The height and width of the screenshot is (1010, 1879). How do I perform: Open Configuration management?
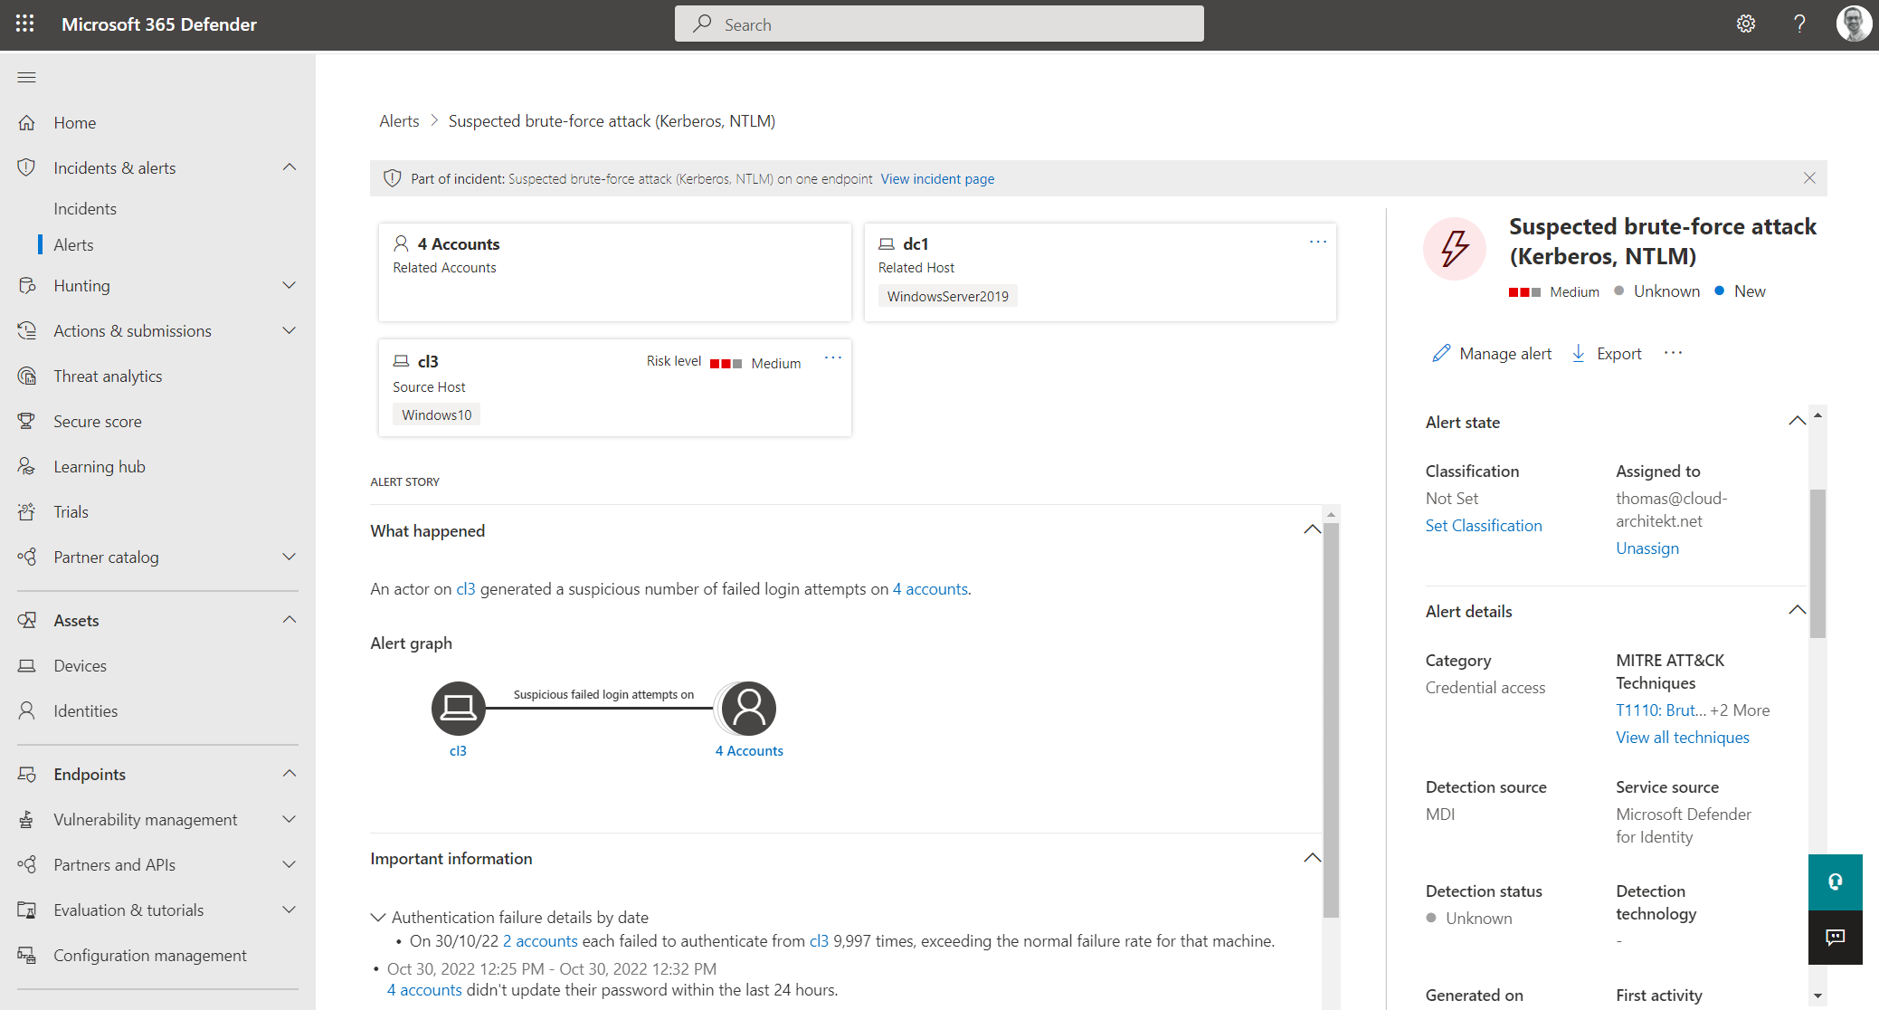(x=150, y=955)
